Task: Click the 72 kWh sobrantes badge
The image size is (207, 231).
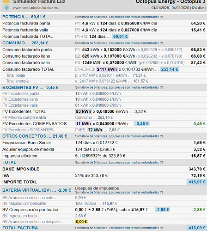Action: click(95, 130)
